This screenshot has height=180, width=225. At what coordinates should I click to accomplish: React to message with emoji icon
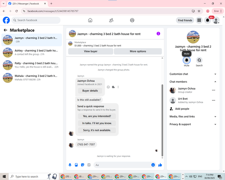coord(108,87)
